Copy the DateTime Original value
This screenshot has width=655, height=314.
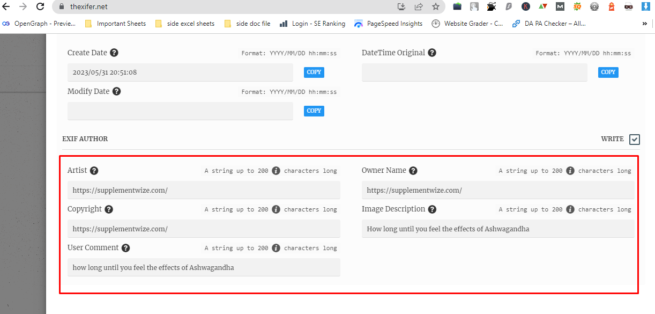tap(608, 72)
